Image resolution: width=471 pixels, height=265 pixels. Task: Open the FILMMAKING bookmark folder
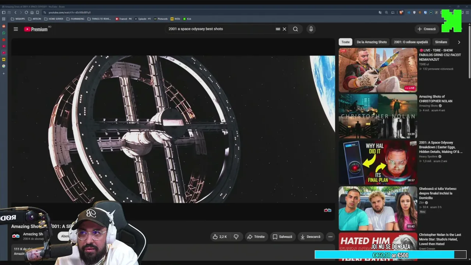(x=75, y=19)
